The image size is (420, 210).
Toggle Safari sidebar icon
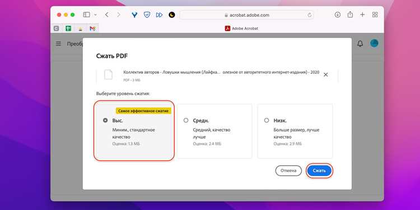86,15
